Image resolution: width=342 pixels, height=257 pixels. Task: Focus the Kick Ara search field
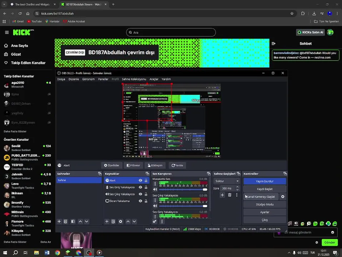click(171, 32)
